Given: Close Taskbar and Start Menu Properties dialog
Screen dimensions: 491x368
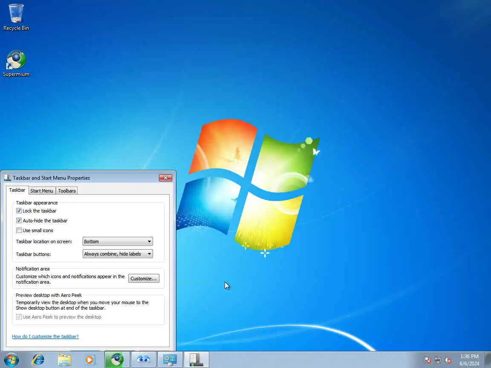Looking at the screenshot, I should click(165, 178).
